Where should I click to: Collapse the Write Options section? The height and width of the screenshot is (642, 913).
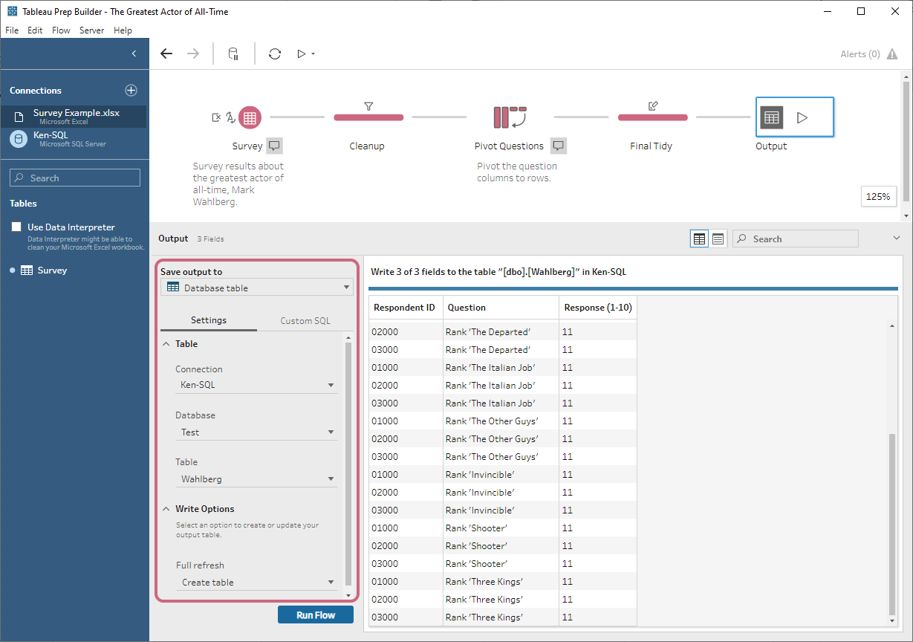(x=166, y=508)
